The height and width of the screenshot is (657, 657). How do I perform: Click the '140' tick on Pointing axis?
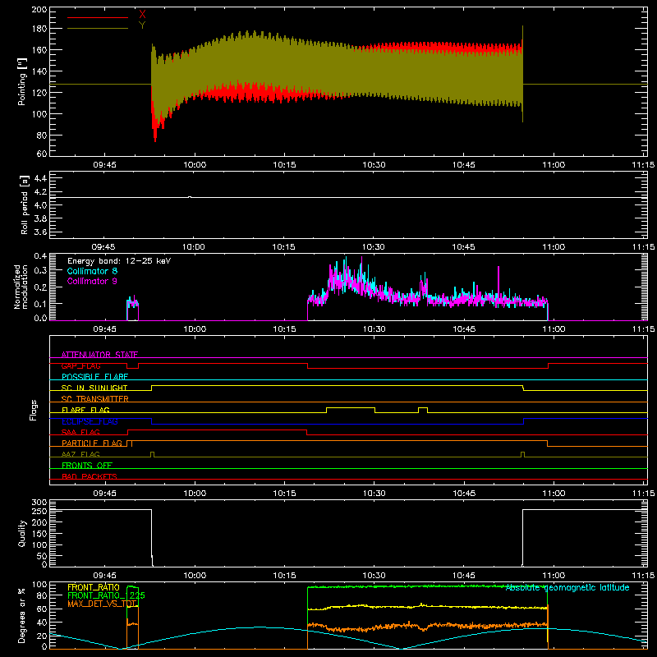pos(39,71)
